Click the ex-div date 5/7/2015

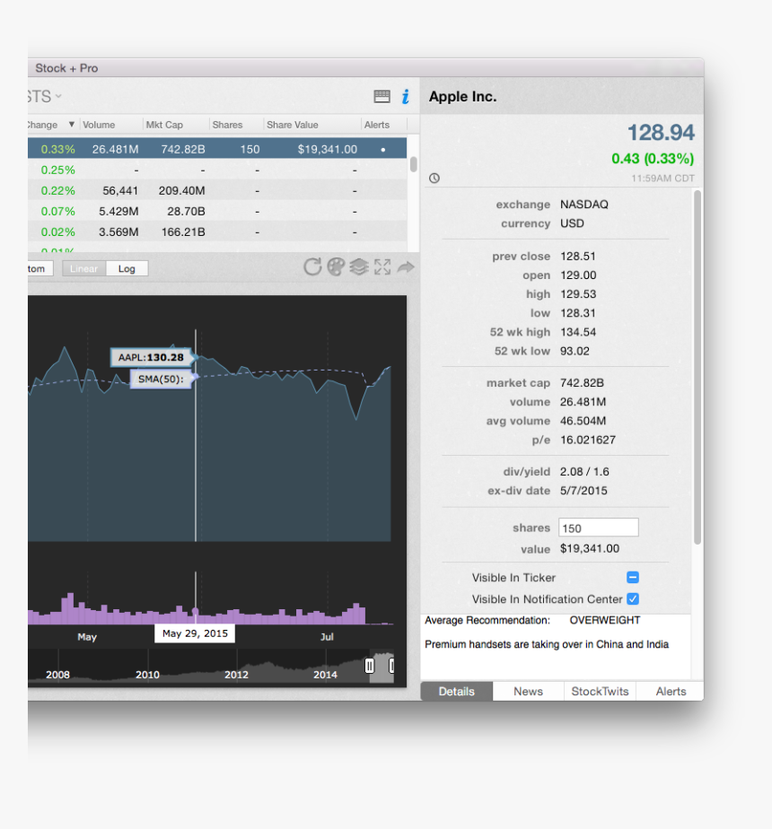(x=583, y=491)
